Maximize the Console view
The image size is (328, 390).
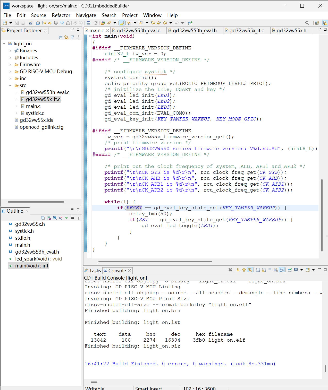(x=325, y=269)
